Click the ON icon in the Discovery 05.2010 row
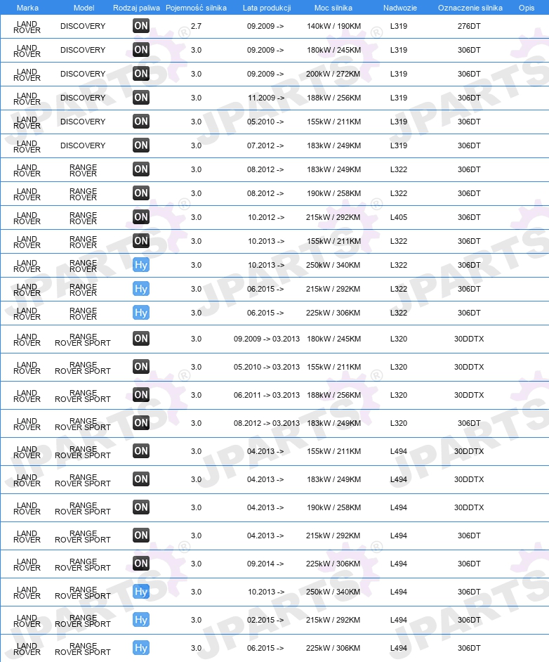Image resolution: width=549 pixels, height=662 pixels. pyautogui.click(x=141, y=122)
